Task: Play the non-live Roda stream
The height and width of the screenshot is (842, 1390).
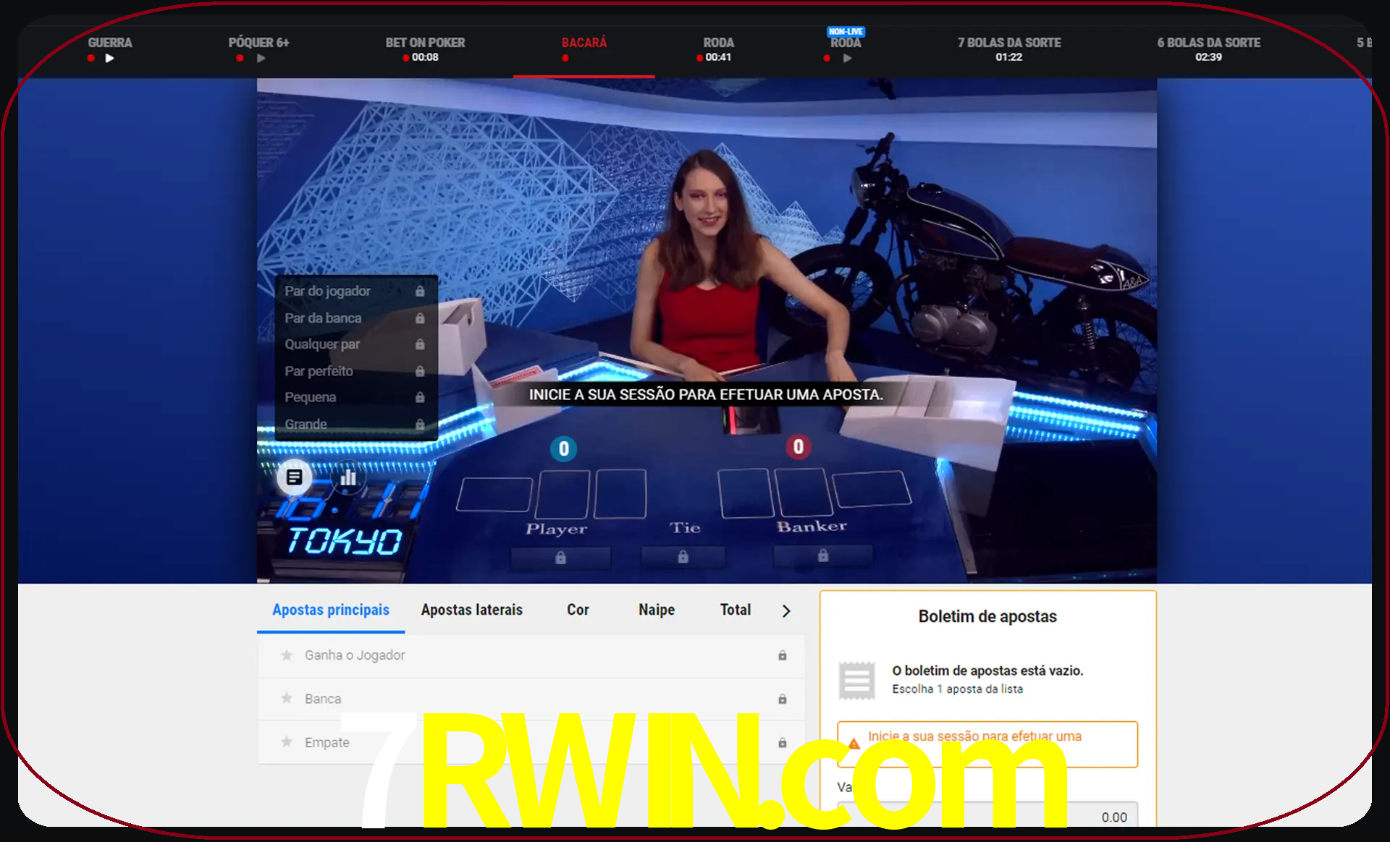Action: tap(848, 58)
